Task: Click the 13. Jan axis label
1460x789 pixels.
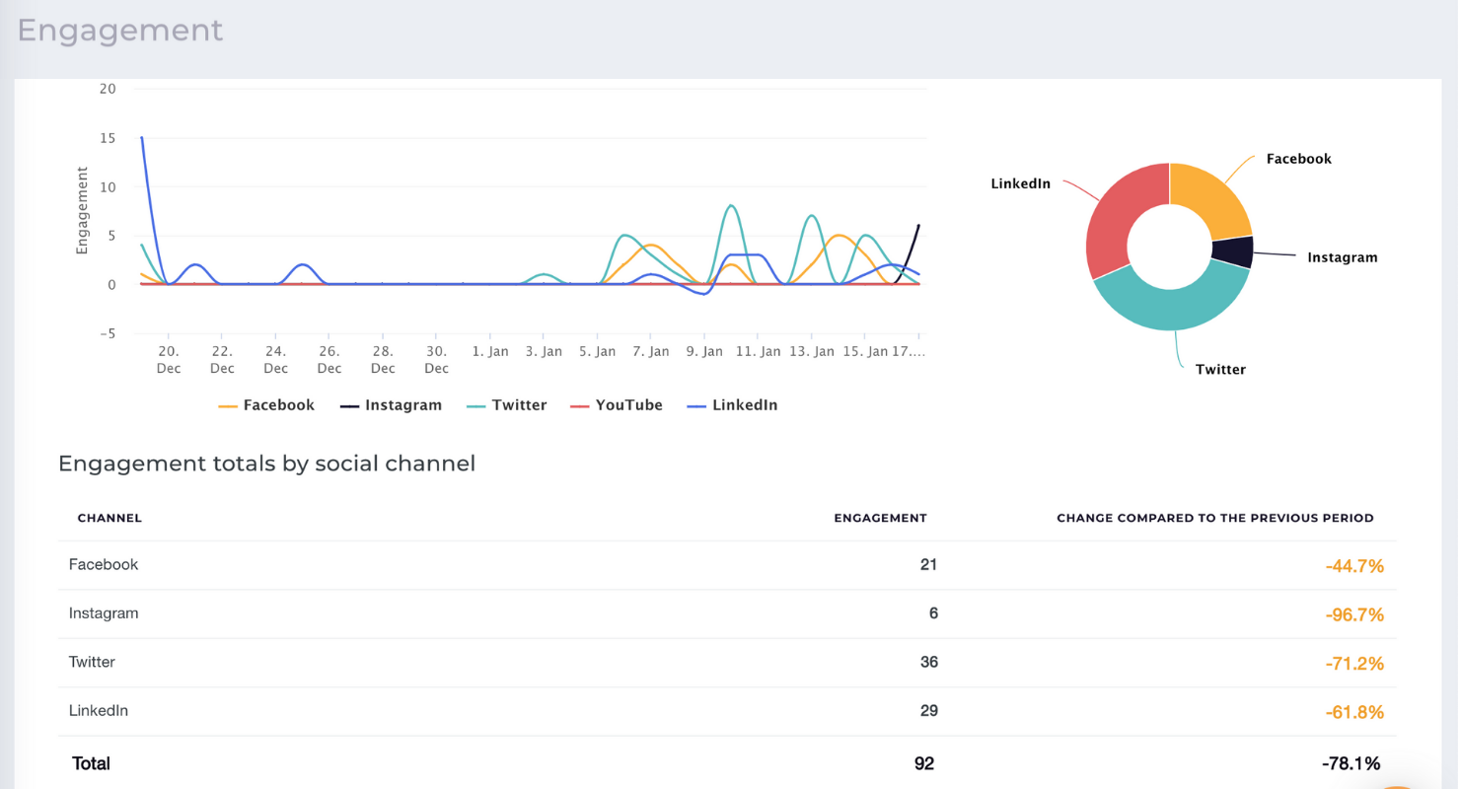Action: [x=812, y=351]
